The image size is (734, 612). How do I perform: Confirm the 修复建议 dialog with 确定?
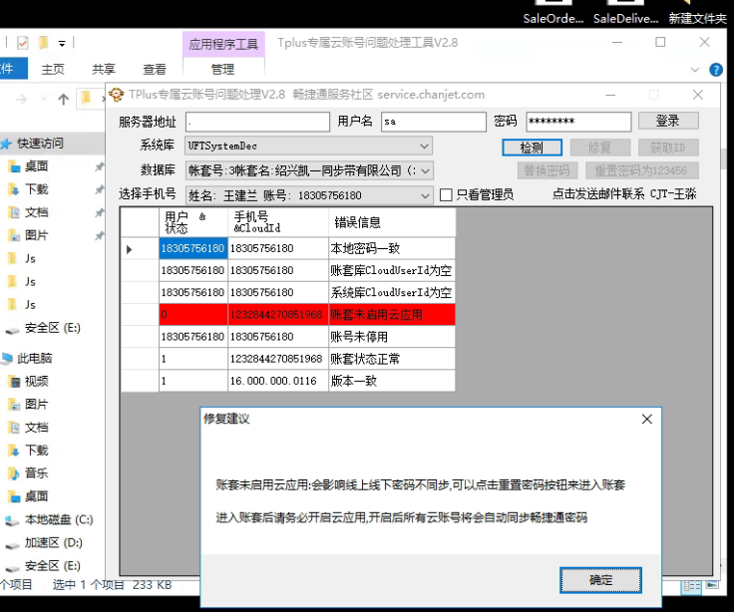(x=600, y=580)
